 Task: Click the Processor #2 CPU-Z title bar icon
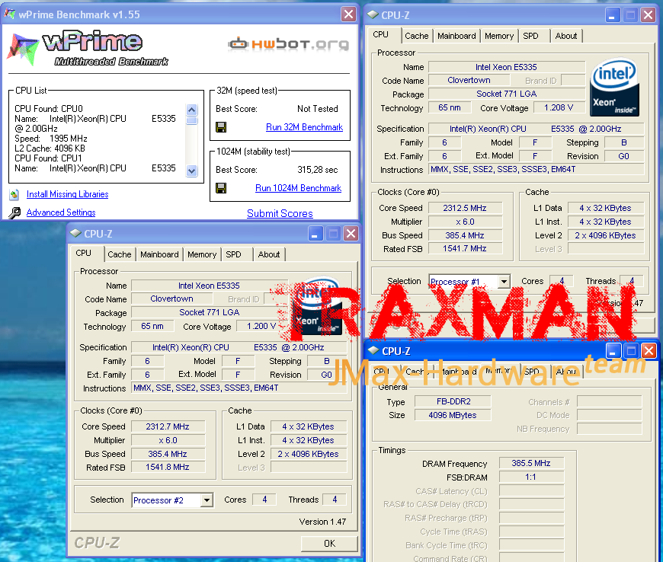pos(75,233)
